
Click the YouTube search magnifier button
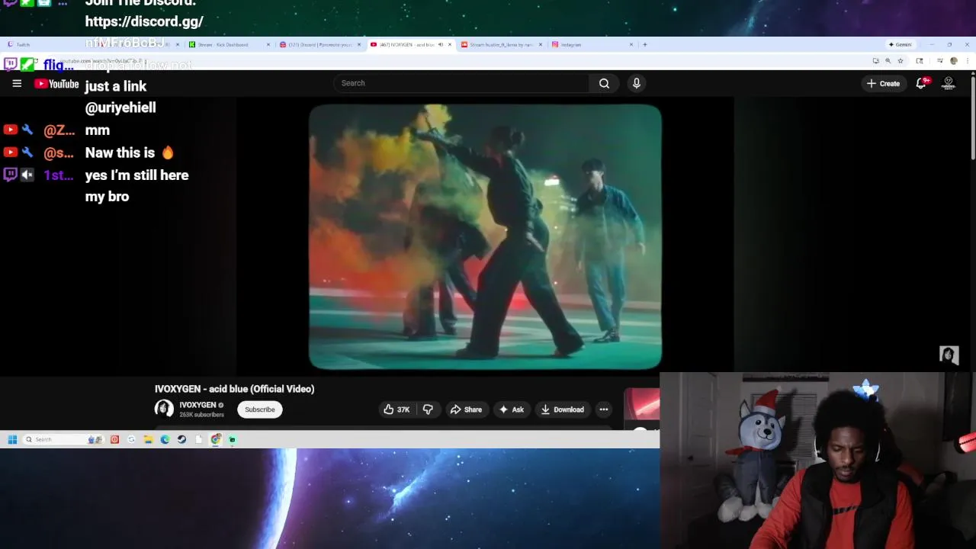[604, 83]
